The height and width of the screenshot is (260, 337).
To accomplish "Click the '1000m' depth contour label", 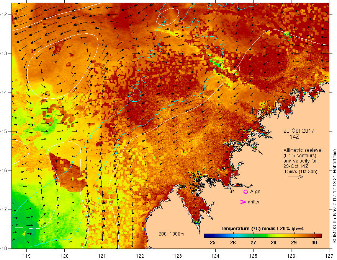I will coord(177,234).
